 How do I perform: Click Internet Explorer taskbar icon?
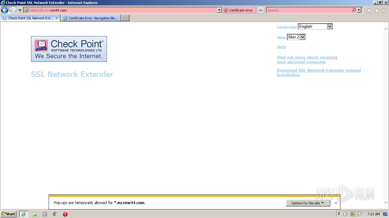point(24,214)
